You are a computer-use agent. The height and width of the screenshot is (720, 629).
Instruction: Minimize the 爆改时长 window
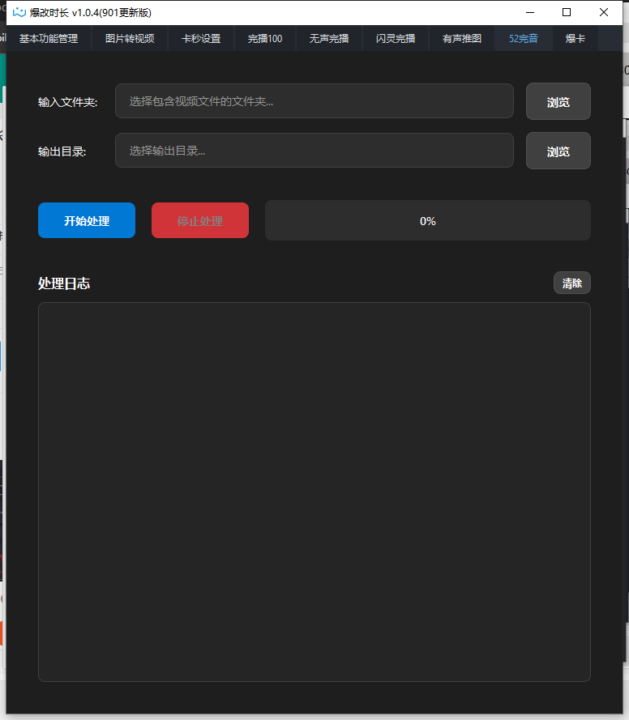click(x=530, y=12)
